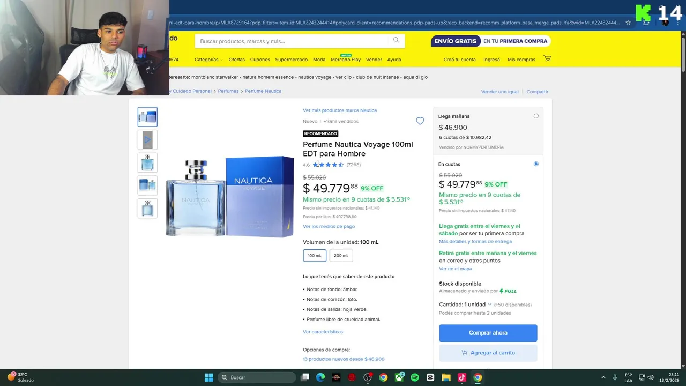
Task: Click the star rating for reviews
Action: click(328, 165)
